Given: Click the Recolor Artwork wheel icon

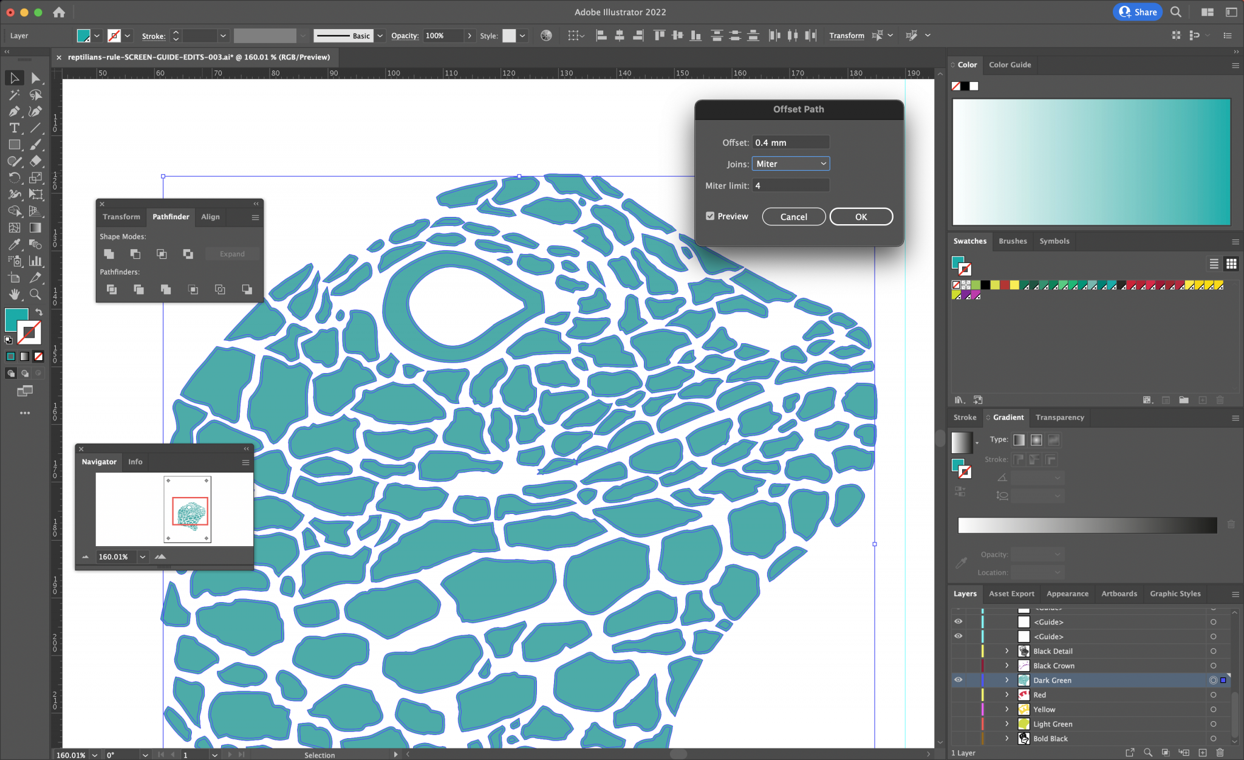Looking at the screenshot, I should [x=546, y=36].
